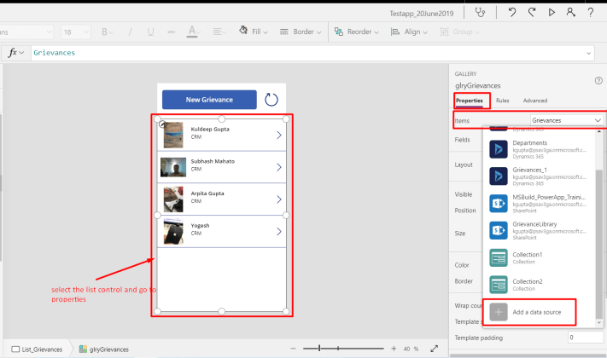Switch to the Advanced tab
This screenshot has height=358, width=607.
[x=535, y=101]
